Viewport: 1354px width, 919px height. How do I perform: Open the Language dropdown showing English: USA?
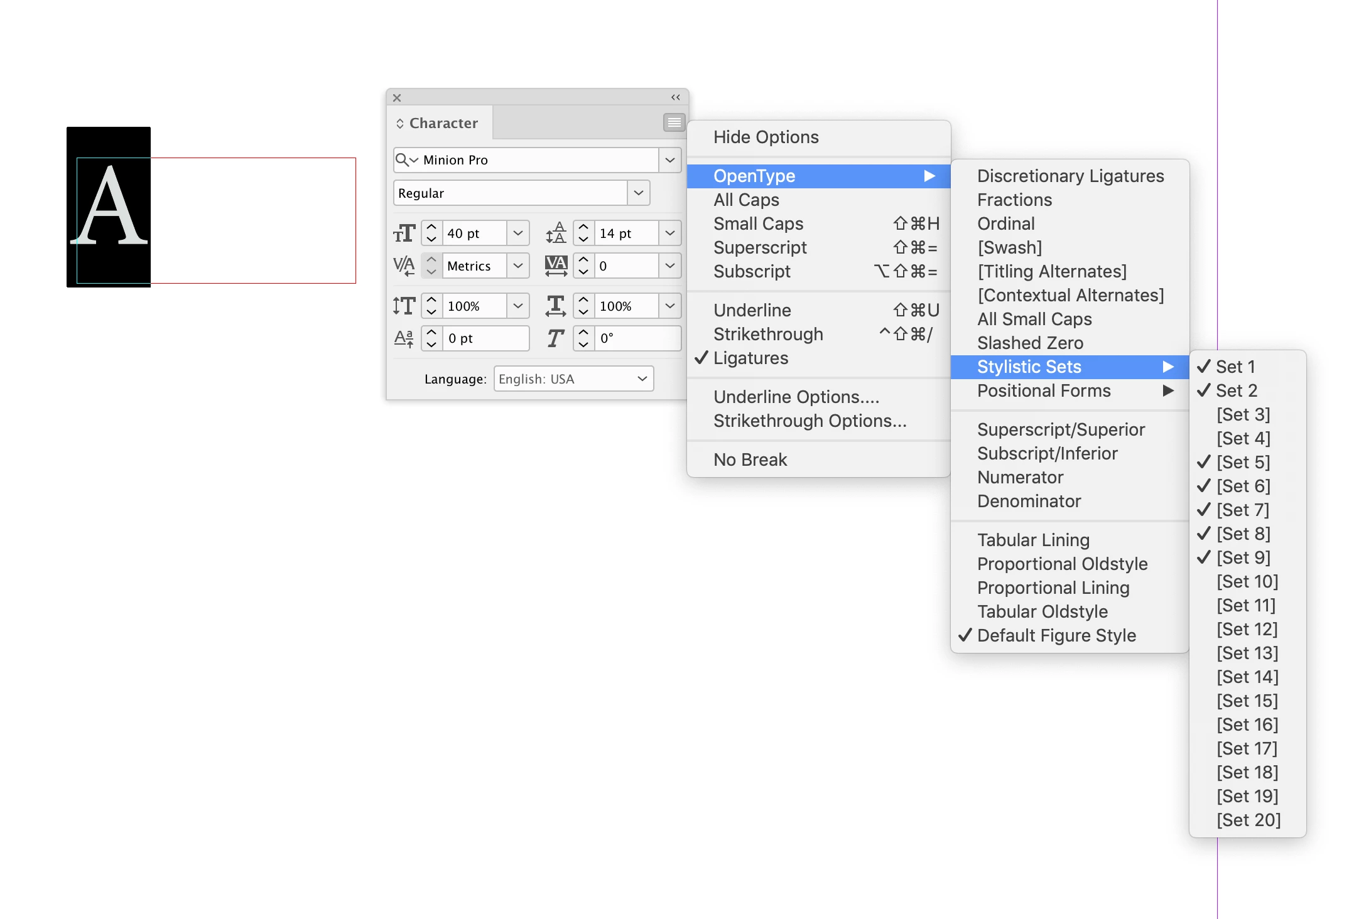[573, 379]
